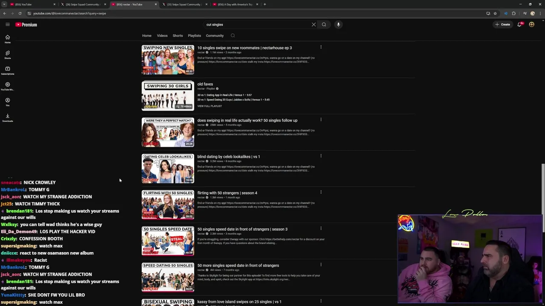The width and height of the screenshot is (545, 306).
Task: Click SWIPING 30 GIRLS playlist thumbnail
Action: (168, 96)
